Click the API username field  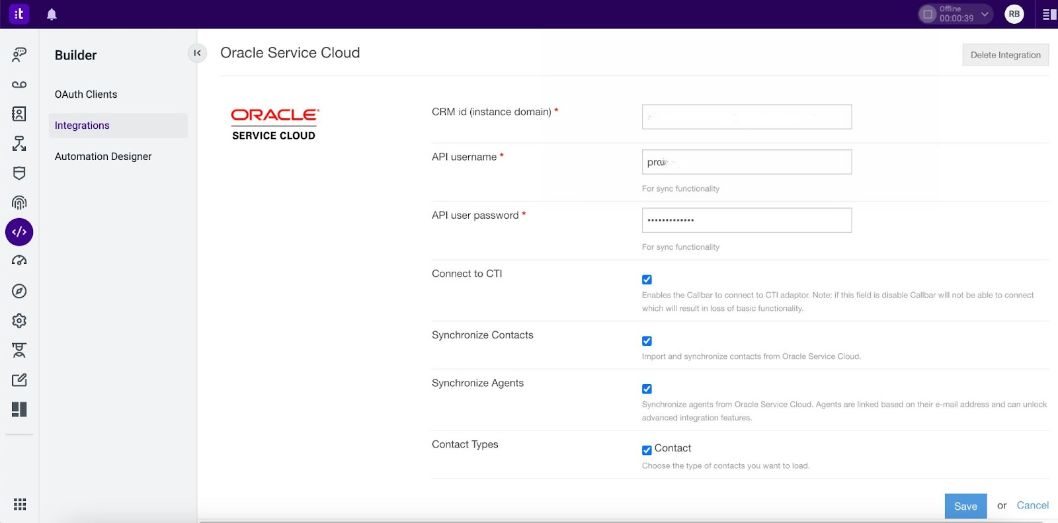(747, 162)
